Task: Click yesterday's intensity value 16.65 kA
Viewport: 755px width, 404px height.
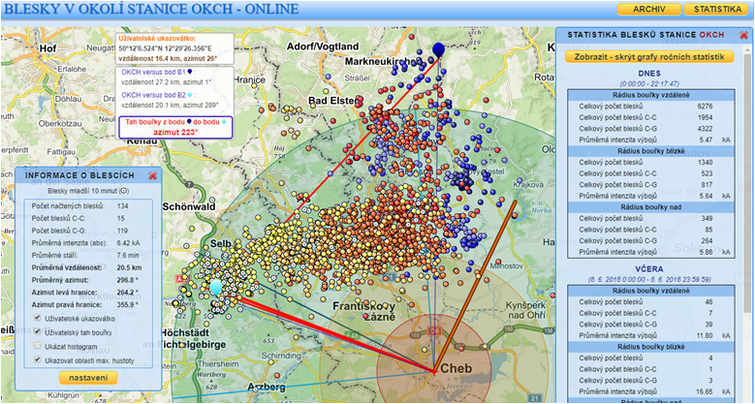Action: [705, 391]
